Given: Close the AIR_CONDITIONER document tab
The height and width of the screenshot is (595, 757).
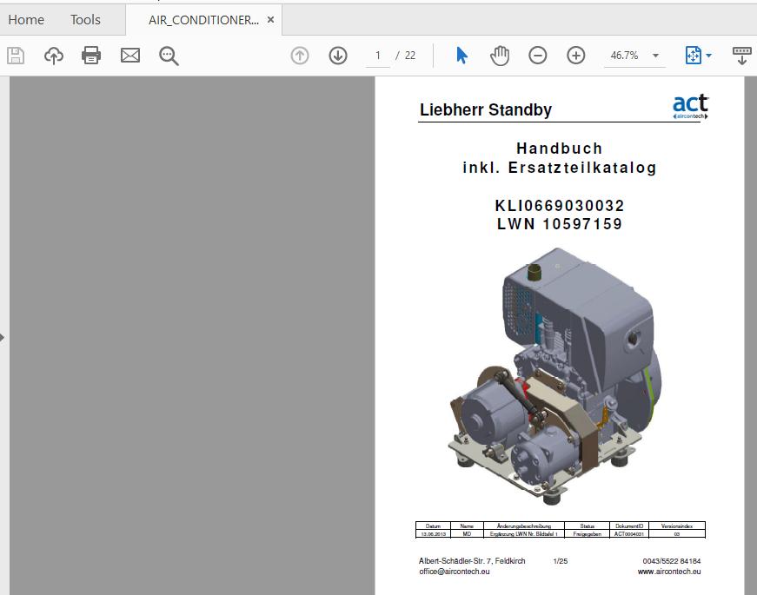Looking at the screenshot, I should pyautogui.click(x=271, y=20).
